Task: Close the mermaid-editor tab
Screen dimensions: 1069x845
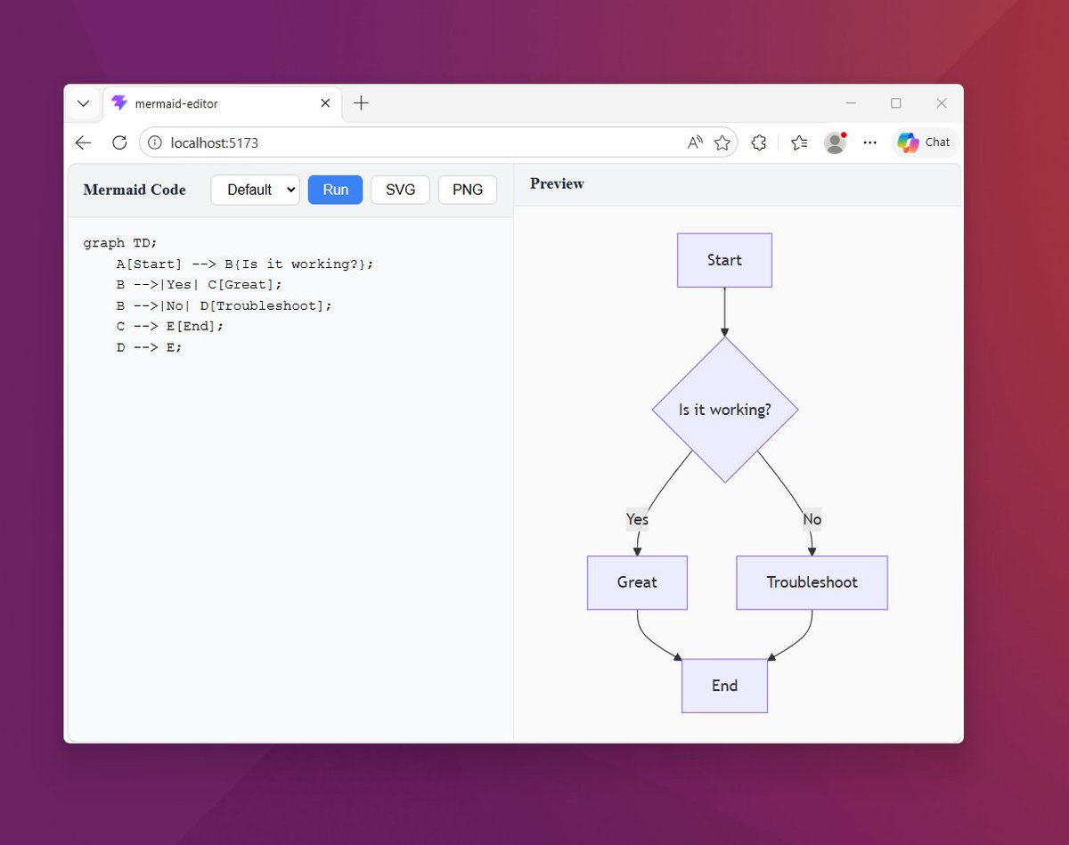Action: click(325, 103)
